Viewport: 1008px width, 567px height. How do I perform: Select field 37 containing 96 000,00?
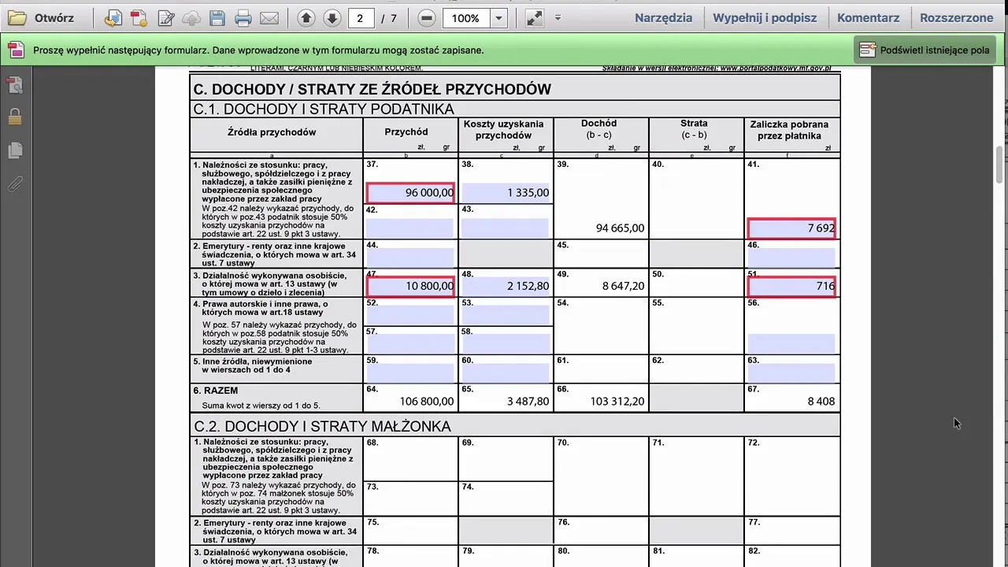coord(409,193)
